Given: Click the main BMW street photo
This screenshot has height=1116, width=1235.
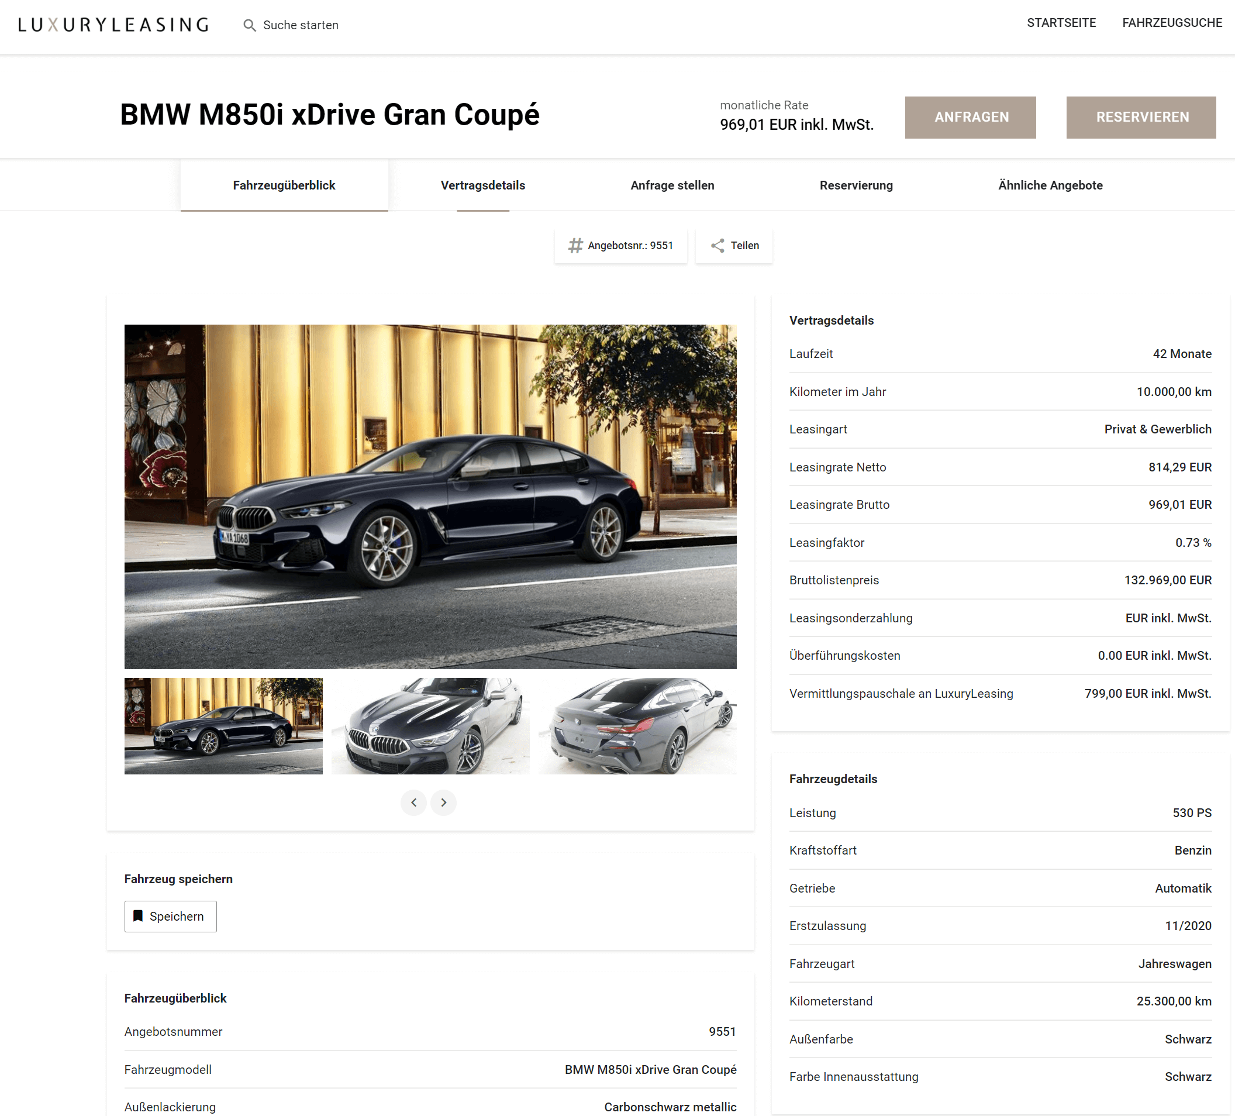Looking at the screenshot, I should (x=430, y=497).
